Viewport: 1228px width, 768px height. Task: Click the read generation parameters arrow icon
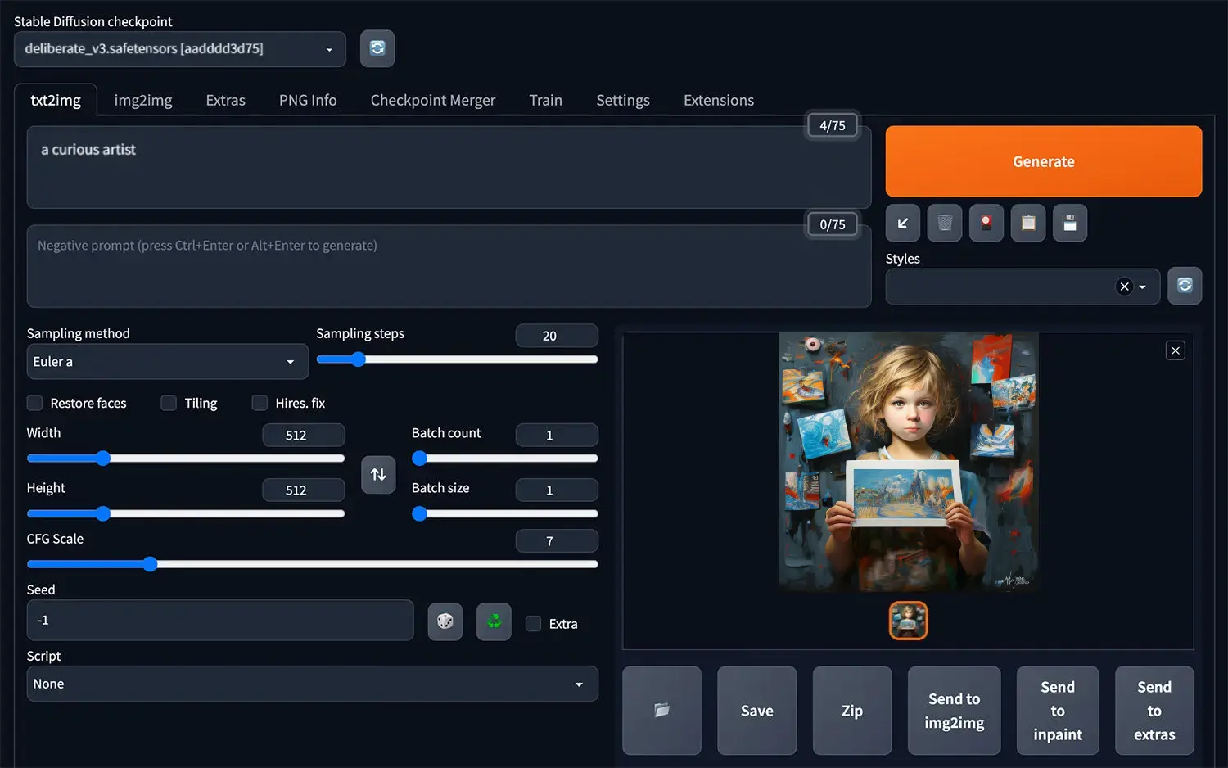pos(903,223)
